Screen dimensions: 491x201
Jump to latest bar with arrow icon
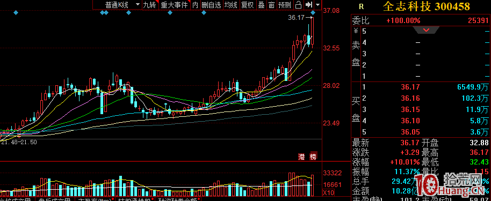(309, 5)
